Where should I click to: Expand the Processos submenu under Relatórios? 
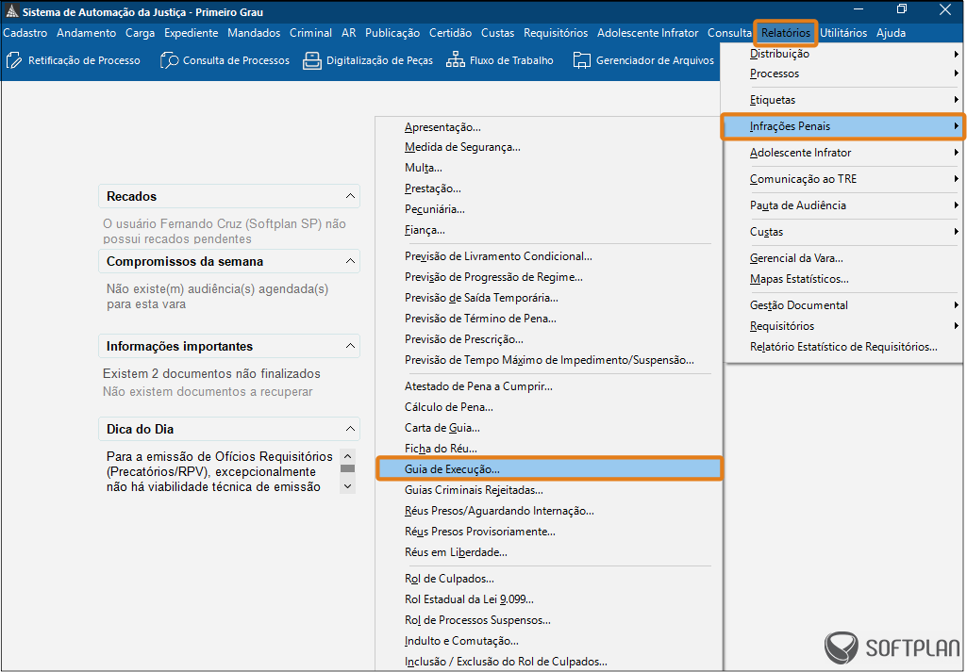pos(957,74)
